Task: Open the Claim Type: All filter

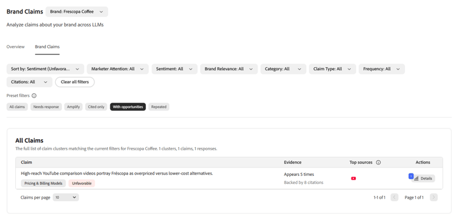Action: click(x=332, y=69)
